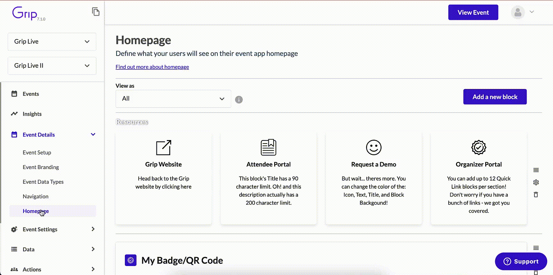Click the Resources section heading
This screenshot has height=275, width=553.
click(132, 122)
